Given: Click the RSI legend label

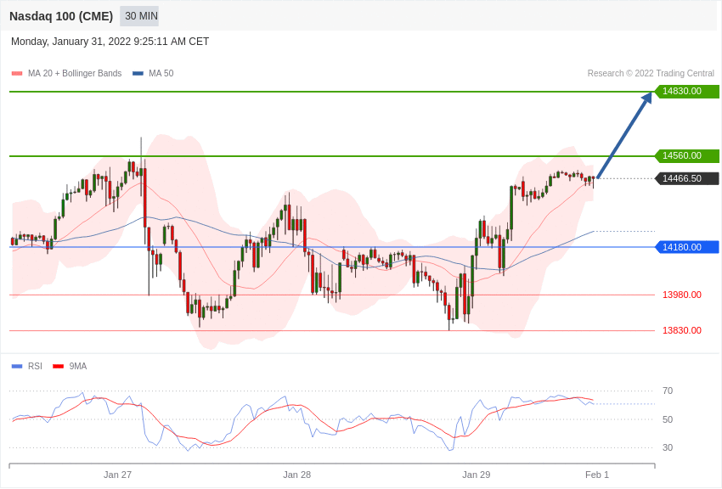Looking at the screenshot, I should coord(35,366).
